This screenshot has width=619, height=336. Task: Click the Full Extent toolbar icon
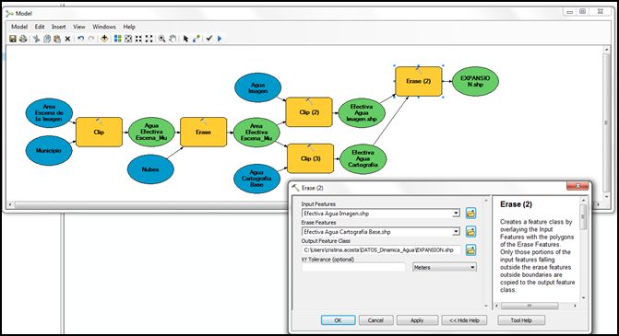(x=128, y=39)
